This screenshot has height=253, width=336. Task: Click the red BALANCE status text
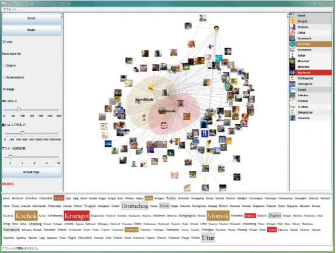click(8, 184)
